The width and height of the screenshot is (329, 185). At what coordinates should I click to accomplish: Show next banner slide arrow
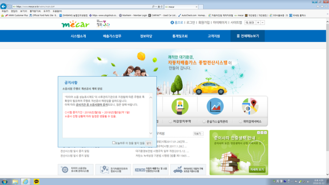pos(265,133)
